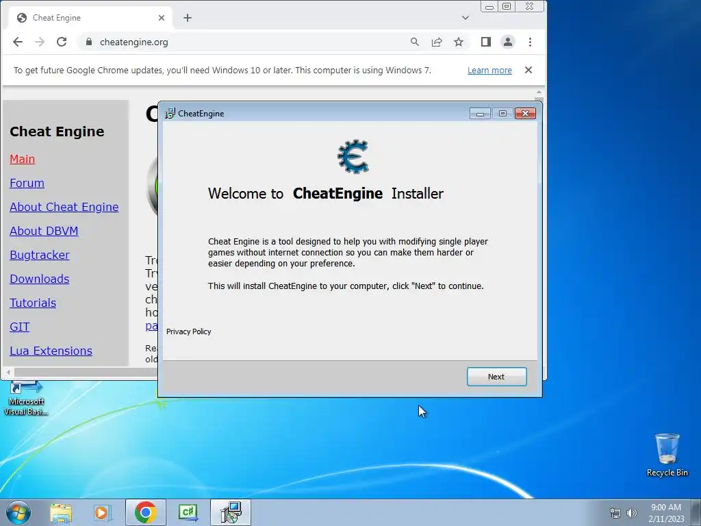
Task: Go back in Chrome
Action: click(18, 42)
